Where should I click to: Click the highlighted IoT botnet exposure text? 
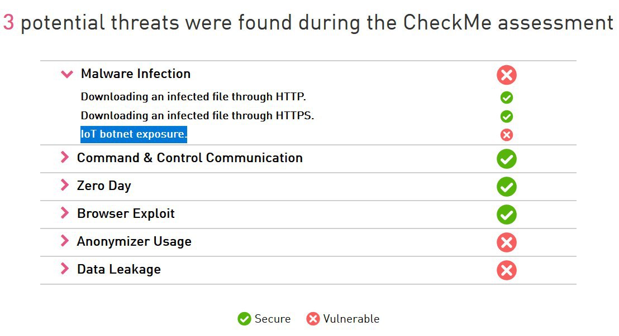coord(134,134)
